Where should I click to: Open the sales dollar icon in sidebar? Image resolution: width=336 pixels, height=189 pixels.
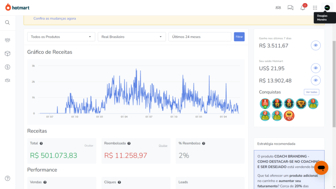[x=7, y=67]
